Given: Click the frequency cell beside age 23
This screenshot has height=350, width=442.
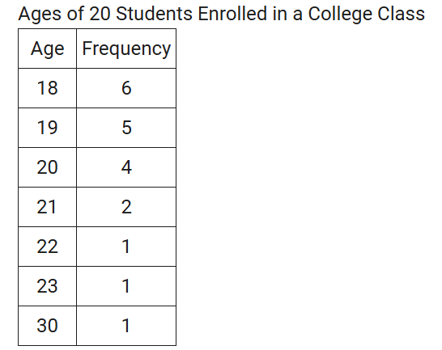Looking at the screenshot, I should coord(126,286).
